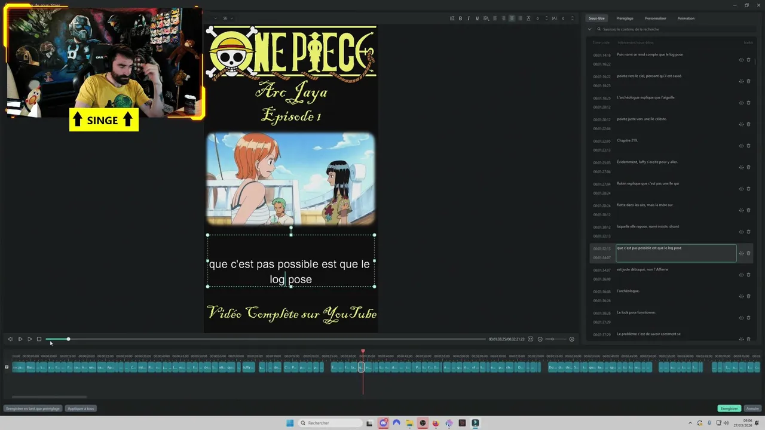Split subtitle 'pointe juste vers une île céleste'
Image resolution: width=765 pixels, height=430 pixels.
click(x=741, y=124)
